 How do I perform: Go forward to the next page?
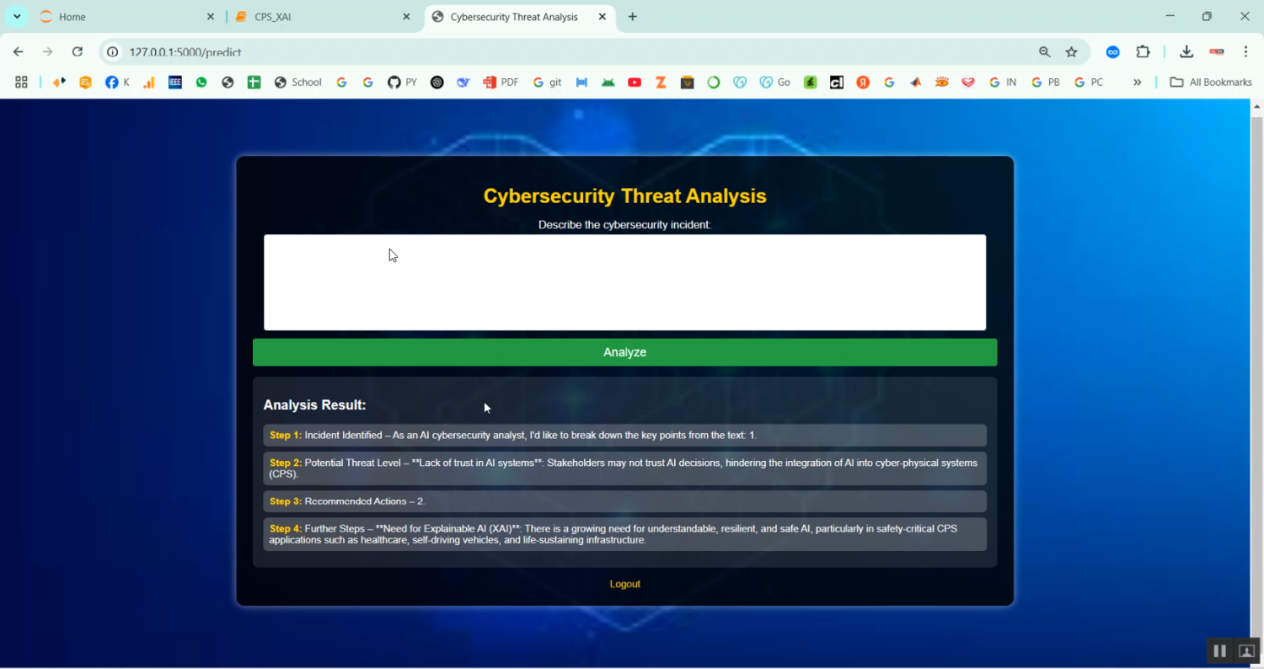[48, 52]
